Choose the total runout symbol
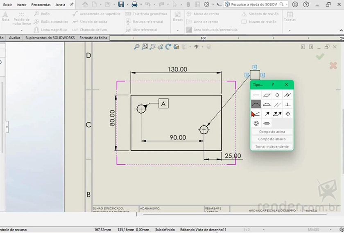 [x=277, y=114]
